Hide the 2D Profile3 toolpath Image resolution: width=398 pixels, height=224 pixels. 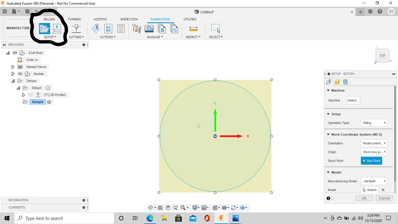(30, 94)
